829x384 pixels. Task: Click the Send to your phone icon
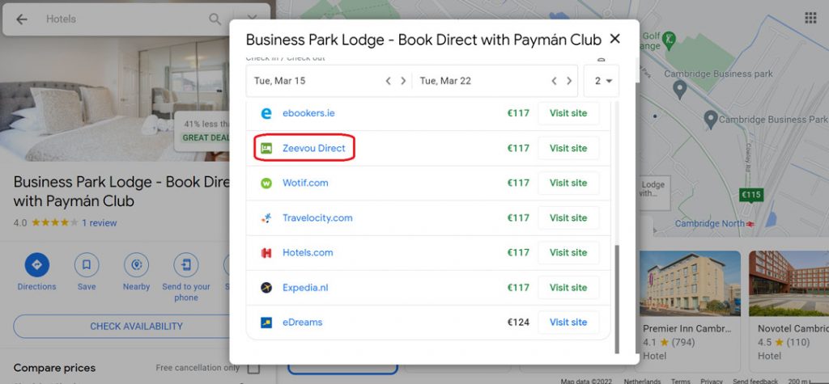pyautogui.click(x=186, y=264)
